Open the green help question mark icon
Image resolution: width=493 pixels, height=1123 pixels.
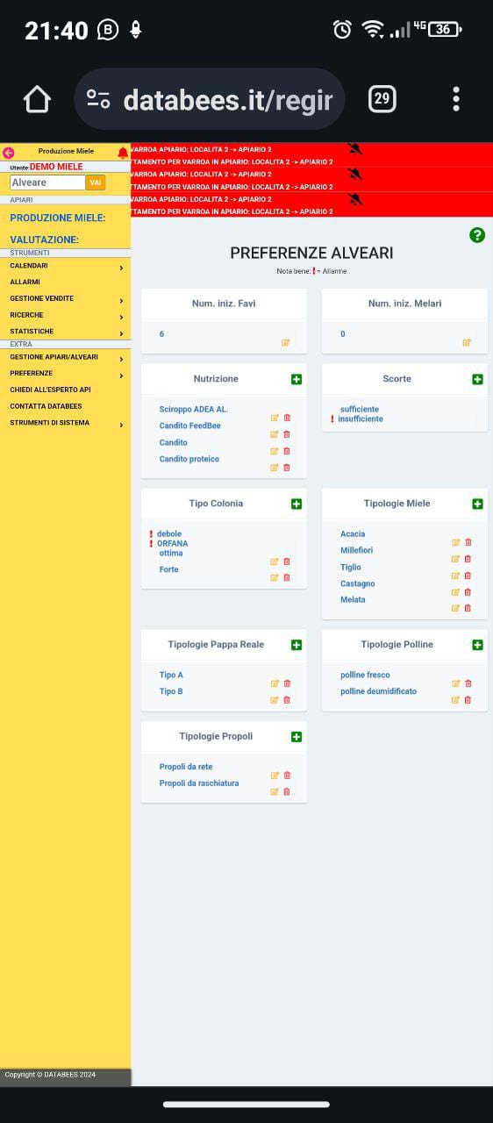pos(477,234)
